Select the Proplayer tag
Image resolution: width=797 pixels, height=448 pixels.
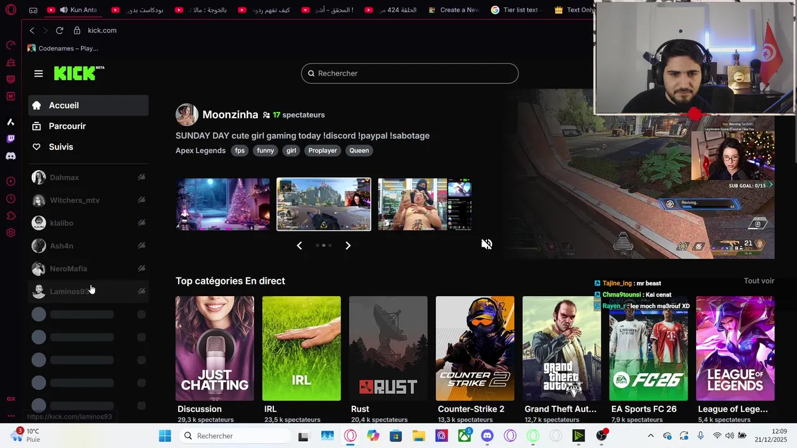click(x=323, y=151)
